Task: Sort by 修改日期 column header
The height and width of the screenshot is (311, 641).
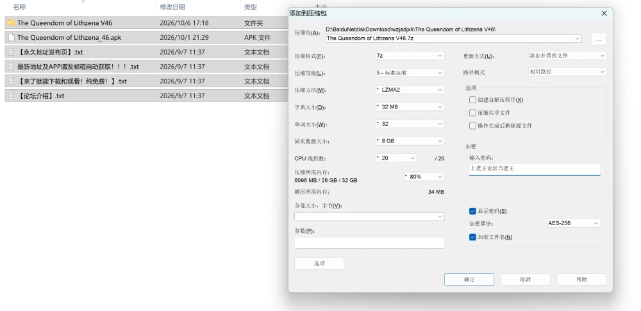Action: (172, 7)
